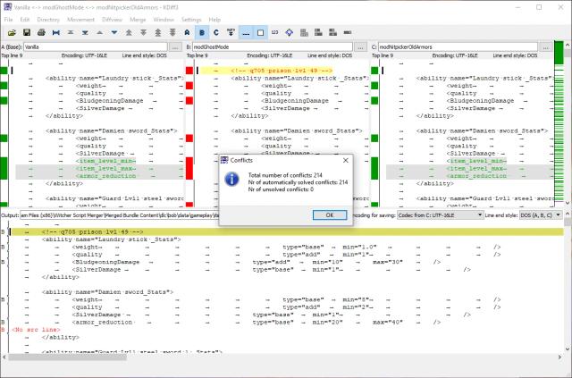Go to current delta icon
Screen dimensions: 572x378
click(x=55, y=32)
